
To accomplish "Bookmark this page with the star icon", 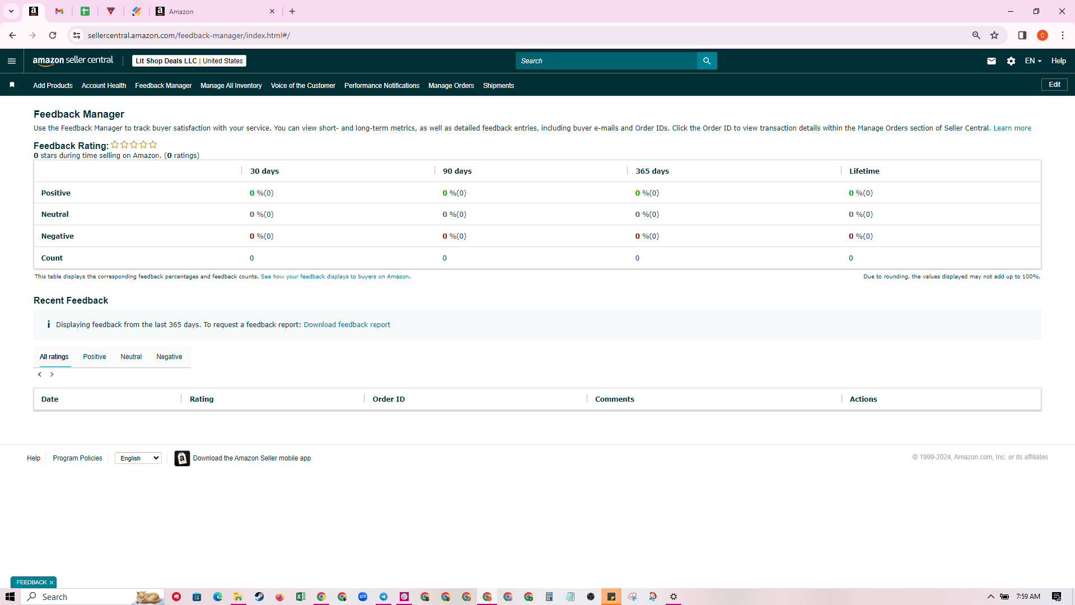I will click(994, 35).
